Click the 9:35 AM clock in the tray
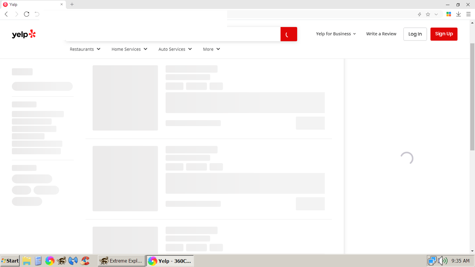The width and height of the screenshot is (475, 267). (x=461, y=261)
